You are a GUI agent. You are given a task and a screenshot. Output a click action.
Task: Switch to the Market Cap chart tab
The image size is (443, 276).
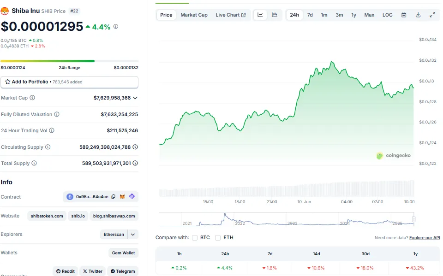pyautogui.click(x=194, y=15)
